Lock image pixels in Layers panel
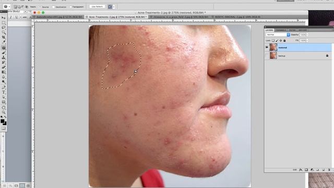Viewport: 334px width, 188px height. coord(277,41)
